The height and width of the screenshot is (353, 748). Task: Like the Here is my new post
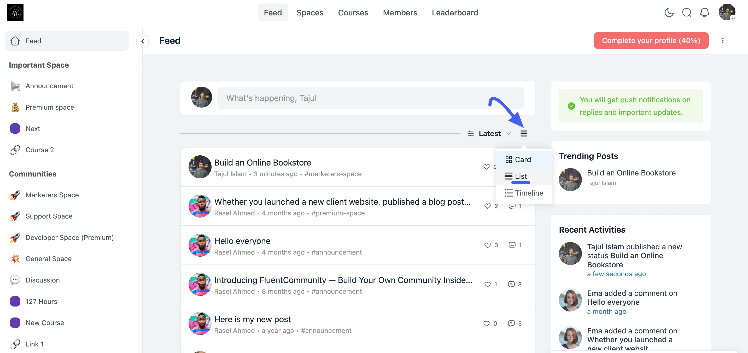coord(487,323)
